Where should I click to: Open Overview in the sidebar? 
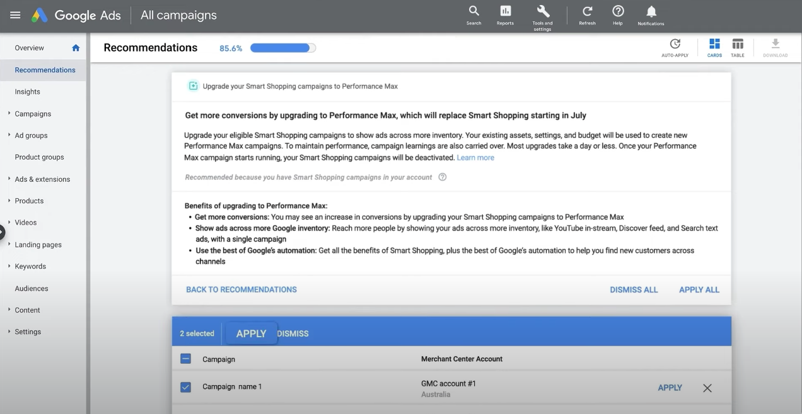coord(30,48)
